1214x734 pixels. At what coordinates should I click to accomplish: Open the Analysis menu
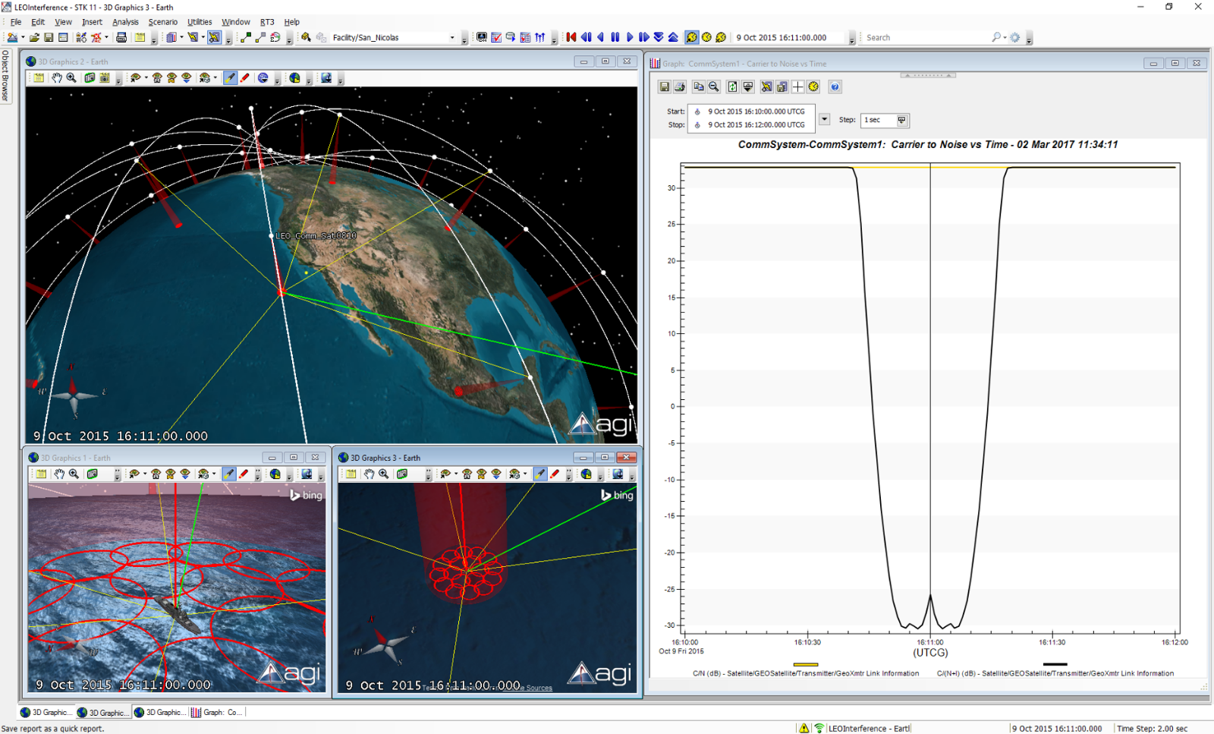(125, 22)
